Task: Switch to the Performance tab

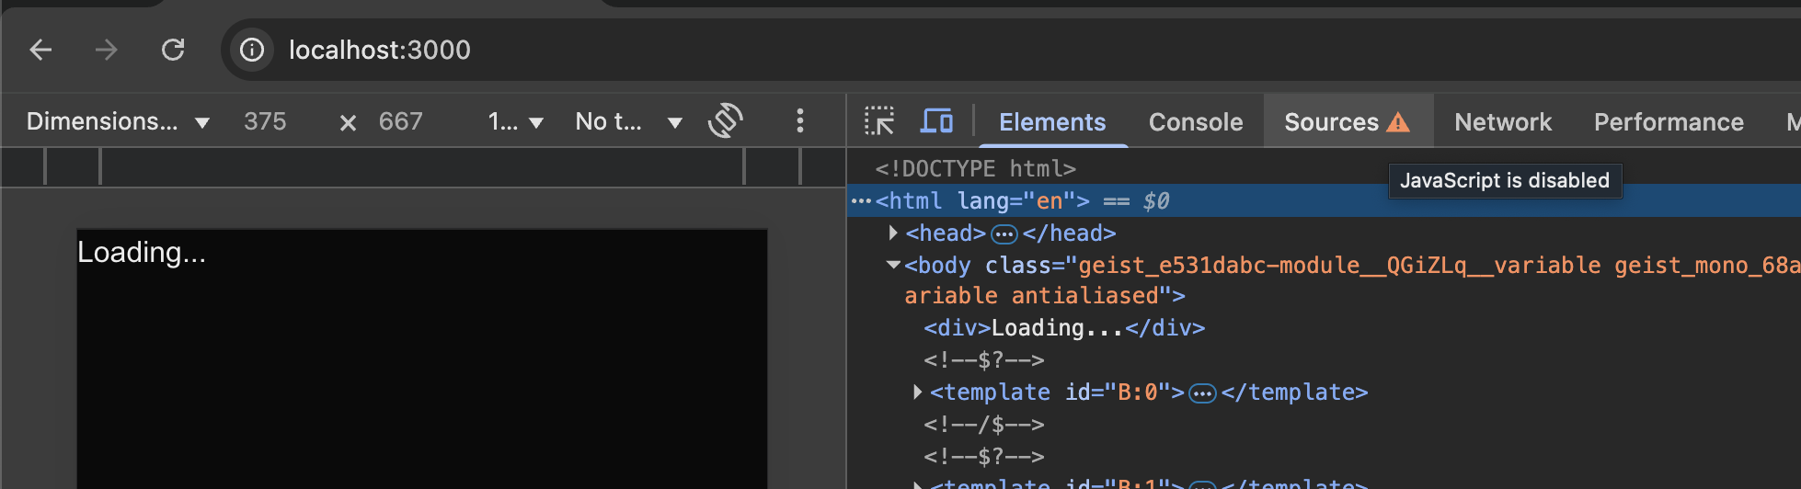Action: [1669, 122]
